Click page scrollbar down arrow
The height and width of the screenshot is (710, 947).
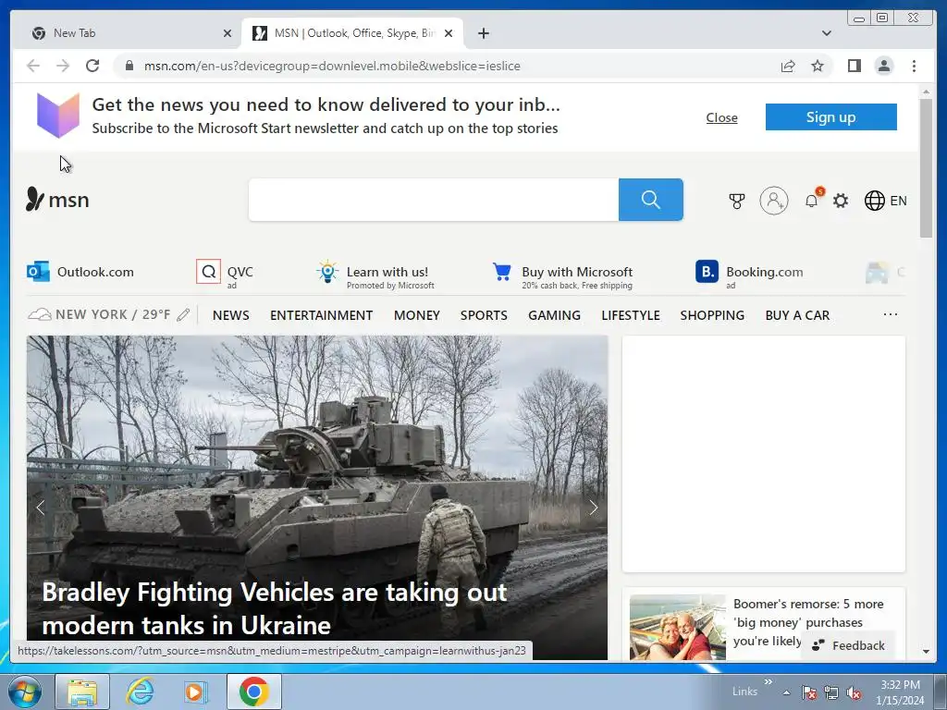926,652
